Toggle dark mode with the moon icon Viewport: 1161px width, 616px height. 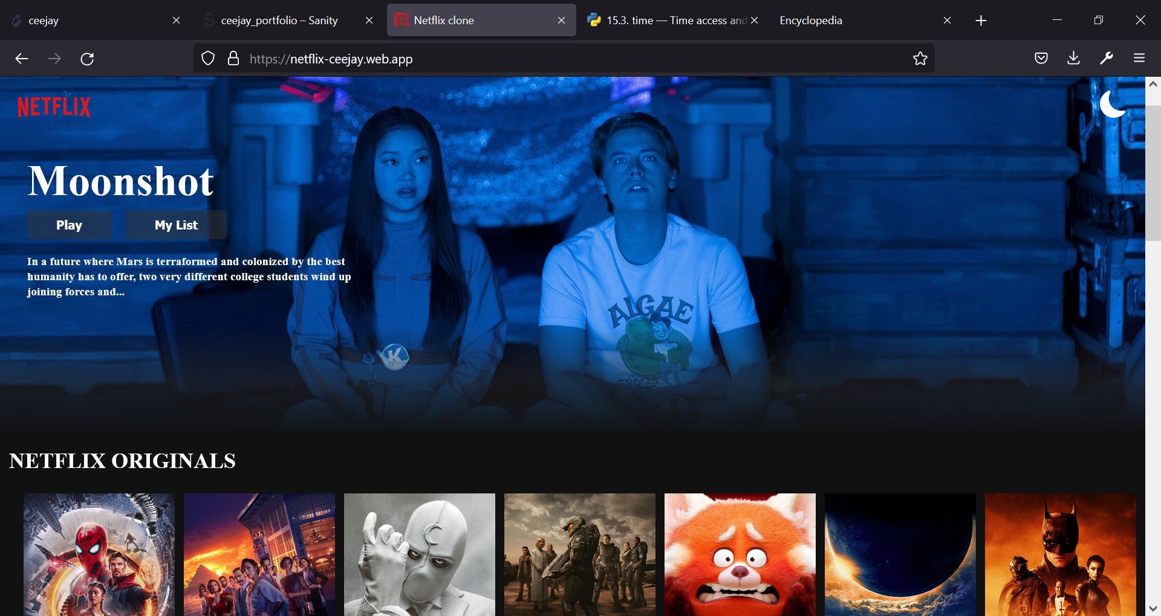[1113, 104]
